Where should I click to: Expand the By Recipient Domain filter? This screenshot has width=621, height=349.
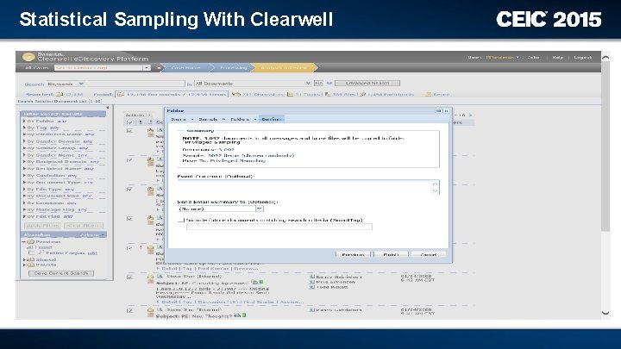(x=24, y=162)
